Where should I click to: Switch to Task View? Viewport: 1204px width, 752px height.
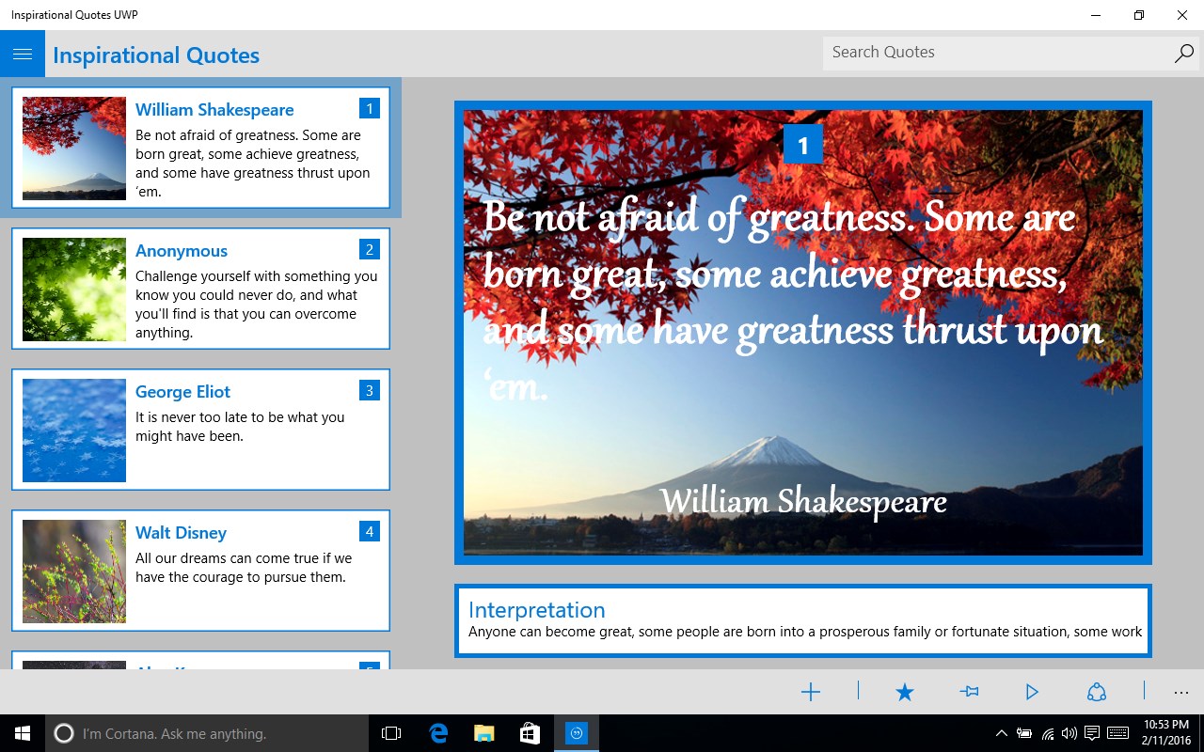click(390, 732)
